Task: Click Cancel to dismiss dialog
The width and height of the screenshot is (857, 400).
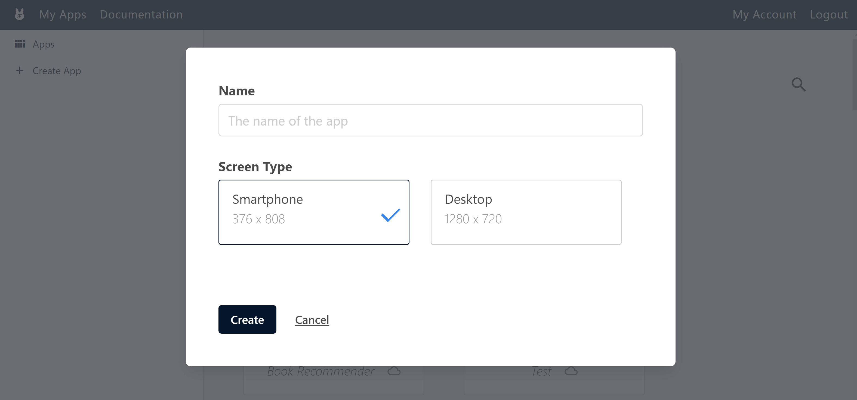Action: (312, 319)
